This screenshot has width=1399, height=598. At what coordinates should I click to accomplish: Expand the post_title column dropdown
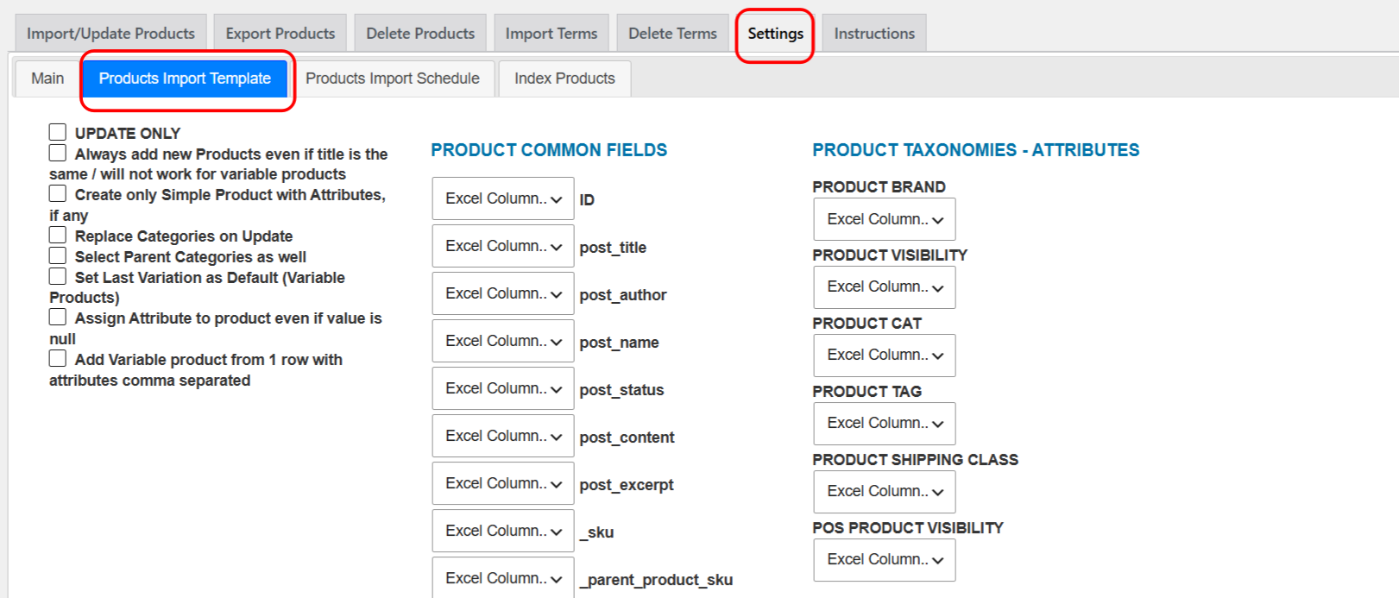503,246
